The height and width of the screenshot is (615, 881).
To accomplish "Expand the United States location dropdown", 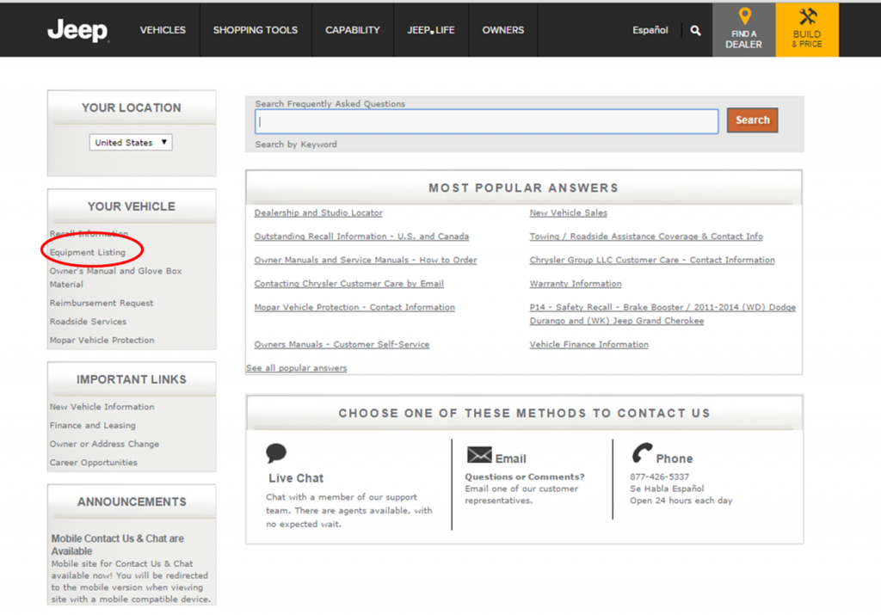I will click(131, 143).
